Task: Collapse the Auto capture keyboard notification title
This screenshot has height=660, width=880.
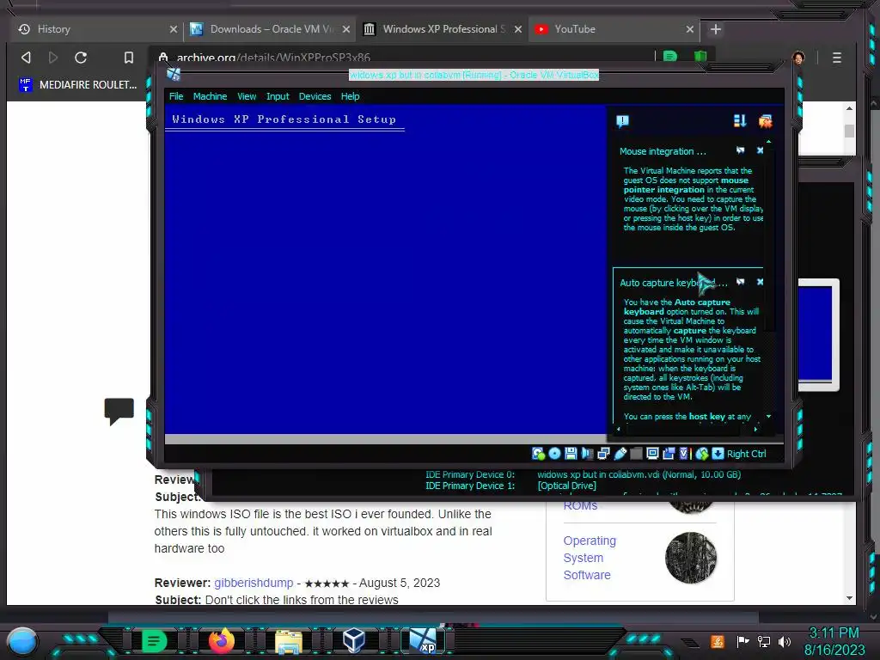Action: click(674, 283)
